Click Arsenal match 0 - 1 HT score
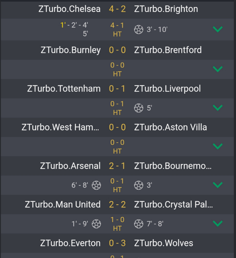This screenshot has height=258, width=236. click(117, 185)
